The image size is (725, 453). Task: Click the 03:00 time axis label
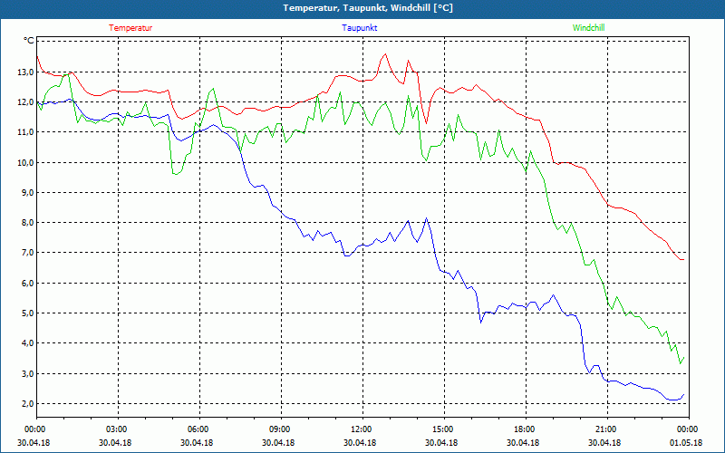pos(115,429)
